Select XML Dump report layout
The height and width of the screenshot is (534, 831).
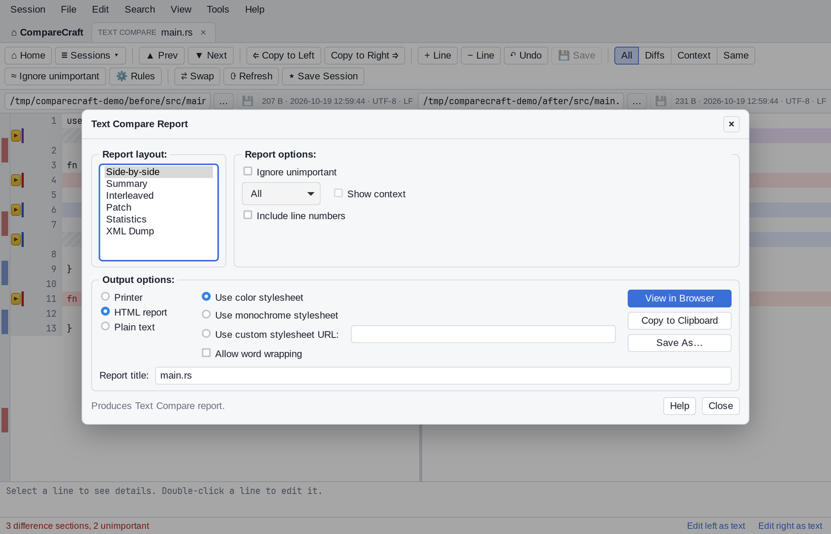coord(158,231)
